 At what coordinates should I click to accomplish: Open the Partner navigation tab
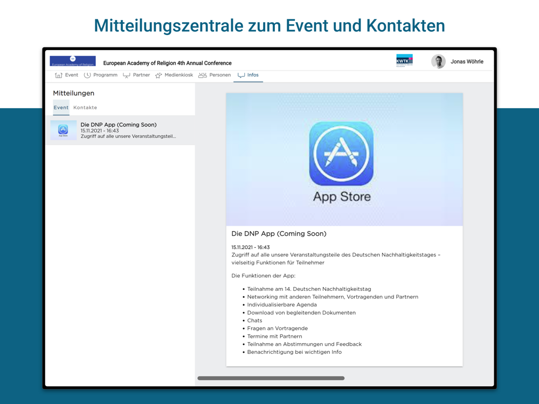click(136, 75)
